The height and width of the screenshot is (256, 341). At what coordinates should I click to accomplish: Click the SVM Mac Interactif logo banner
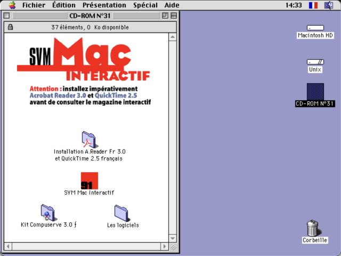point(84,59)
